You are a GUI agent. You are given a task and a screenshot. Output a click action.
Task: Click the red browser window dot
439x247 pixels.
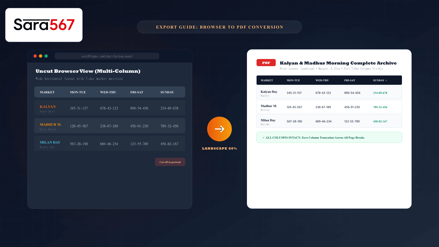(x=35, y=56)
